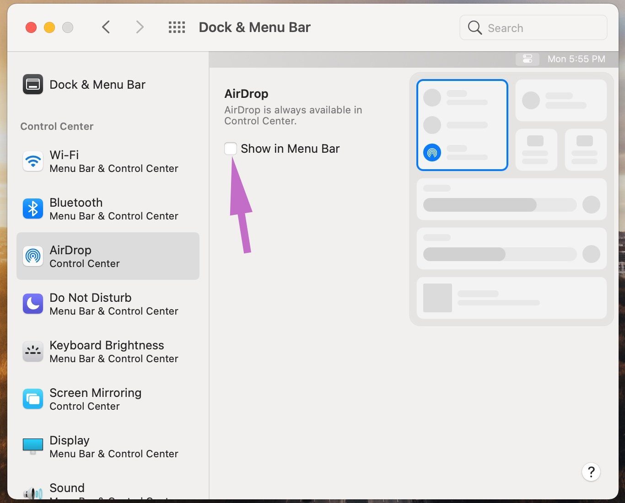Enable the Show in Menu Bar checkbox
This screenshot has width=625, height=503.
point(231,149)
